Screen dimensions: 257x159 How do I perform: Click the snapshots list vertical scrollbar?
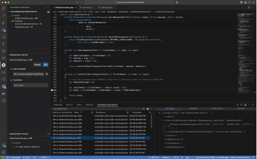151,121
